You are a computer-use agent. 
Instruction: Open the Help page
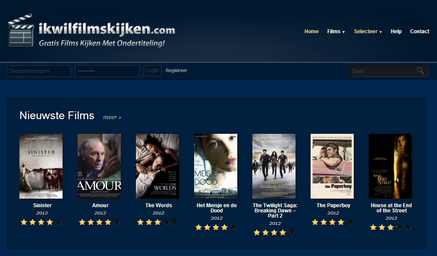(x=396, y=32)
